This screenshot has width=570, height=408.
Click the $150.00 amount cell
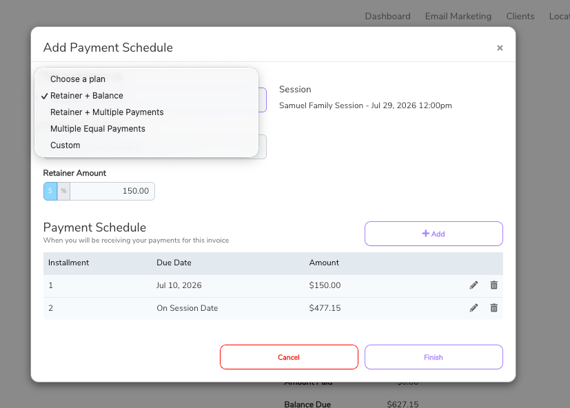point(325,285)
